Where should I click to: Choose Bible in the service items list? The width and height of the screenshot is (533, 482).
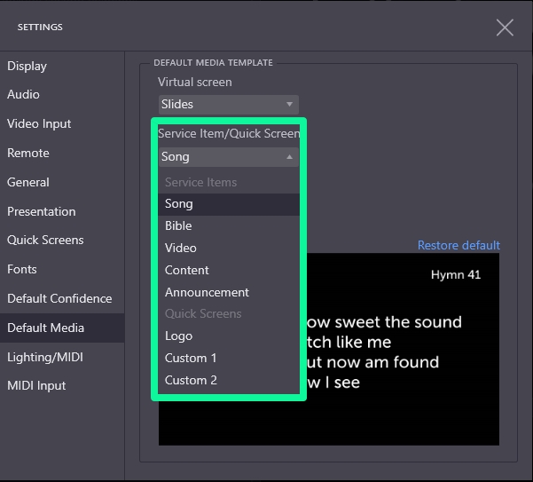pyautogui.click(x=228, y=226)
